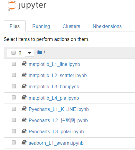Open Pyecharts_L1_K-LINE.ipynb notebook link
Screen dimensions: 135x150
(59, 109)
